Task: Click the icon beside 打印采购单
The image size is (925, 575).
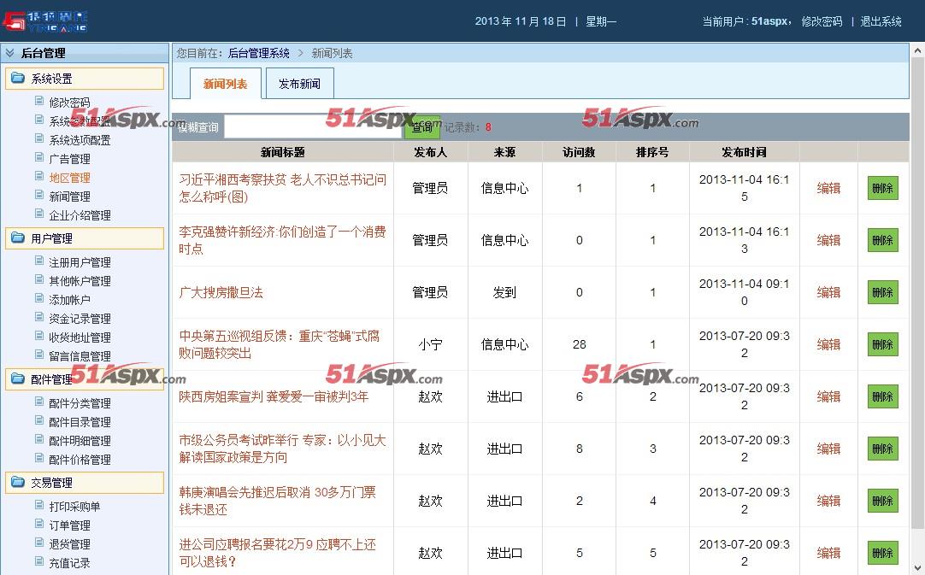Action: coord(40,507)
